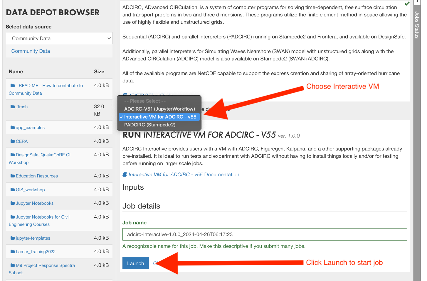Select ADCIRC-V51 (JupyterWorkflow) from the dropdown menu

[x=159, y=109]
